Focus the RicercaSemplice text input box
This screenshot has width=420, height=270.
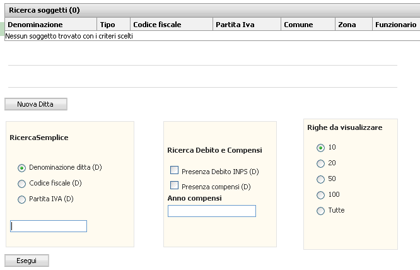(49, 226)
